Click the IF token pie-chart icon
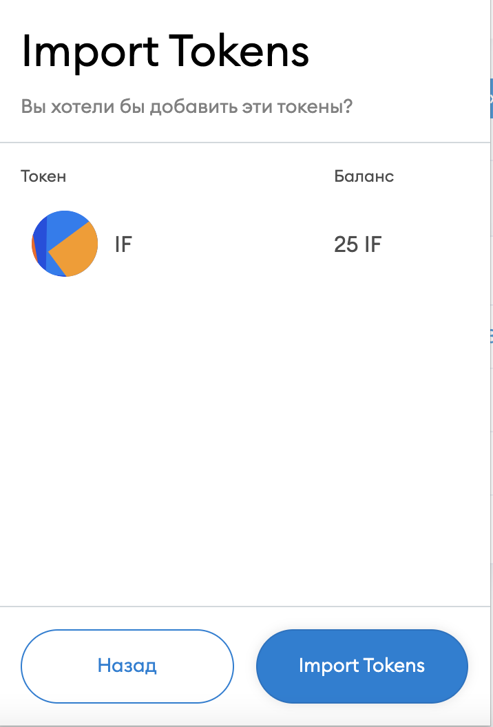 tap(65, 244)
